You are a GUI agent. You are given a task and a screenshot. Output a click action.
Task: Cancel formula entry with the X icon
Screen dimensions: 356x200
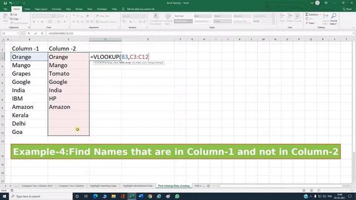(x=29, y=33)
